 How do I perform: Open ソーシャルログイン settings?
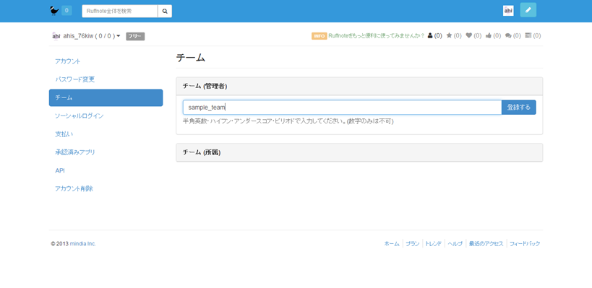[x=80, y=115]
